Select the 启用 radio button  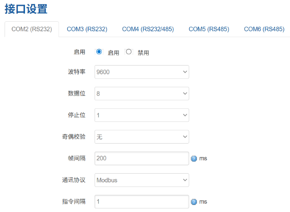point(99,52)
